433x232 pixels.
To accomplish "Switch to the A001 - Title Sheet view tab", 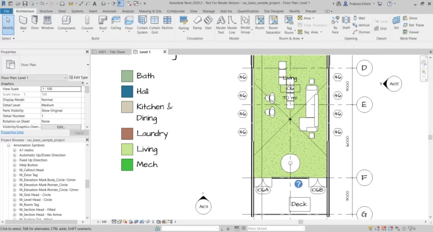I will point(113,52).
